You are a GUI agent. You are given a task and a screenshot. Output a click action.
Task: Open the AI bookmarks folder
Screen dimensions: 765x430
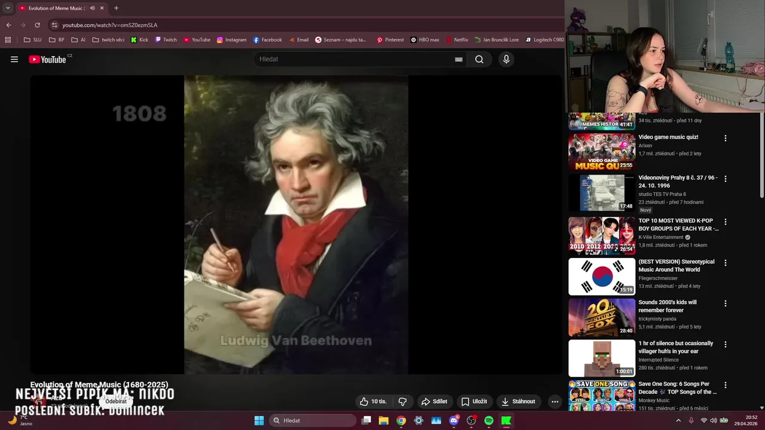[78, 40]
